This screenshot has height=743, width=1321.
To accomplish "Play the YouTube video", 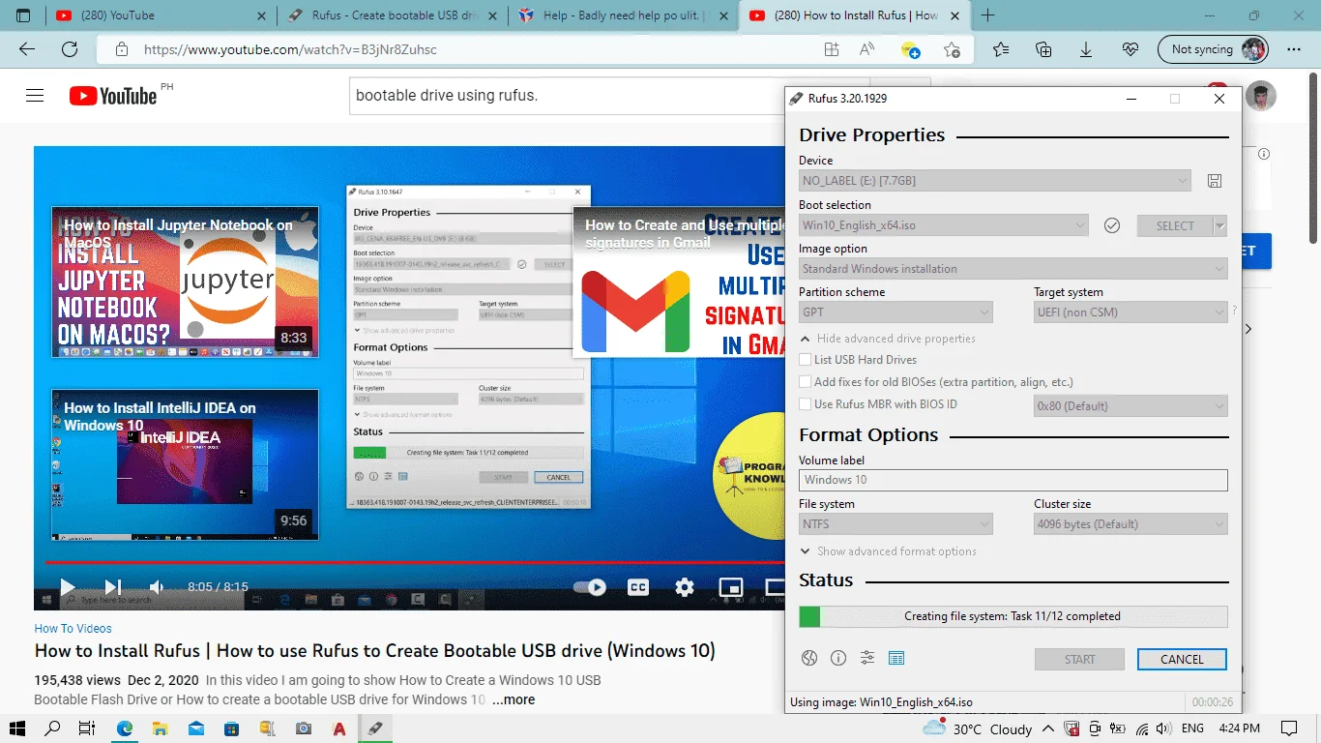I will pyautogui.click(x=67, y=587).
